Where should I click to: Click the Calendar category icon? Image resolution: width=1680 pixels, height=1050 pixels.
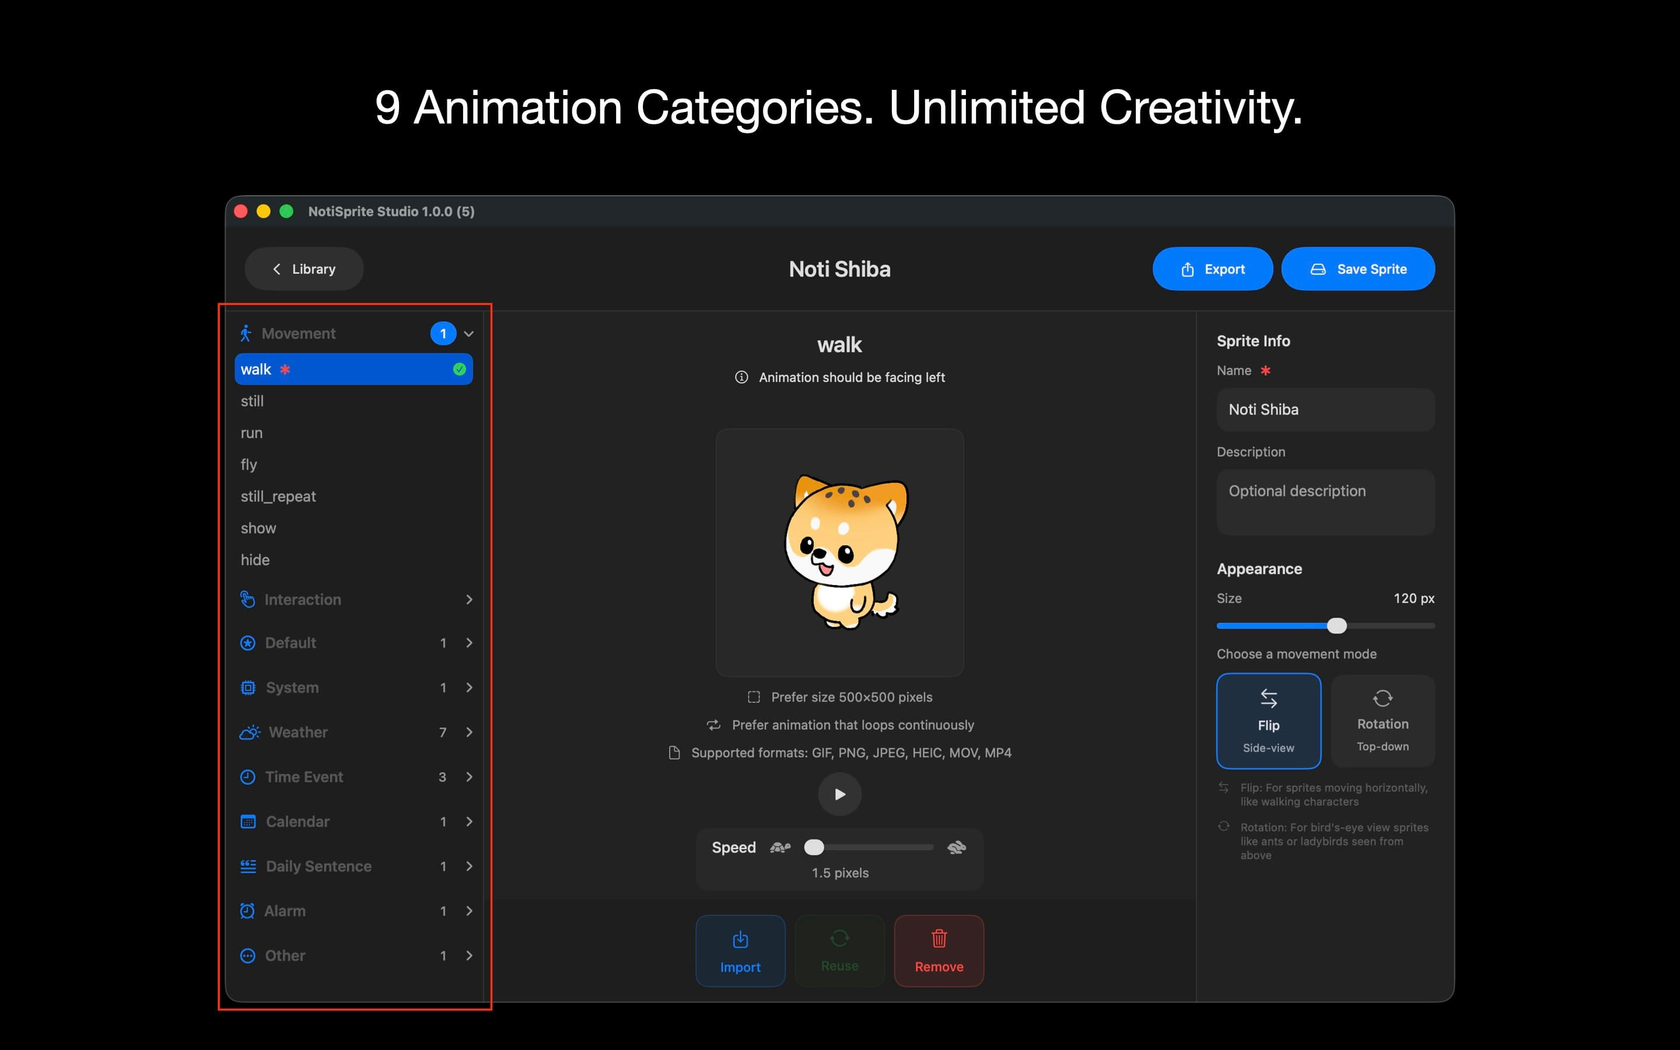pos(249,821)
